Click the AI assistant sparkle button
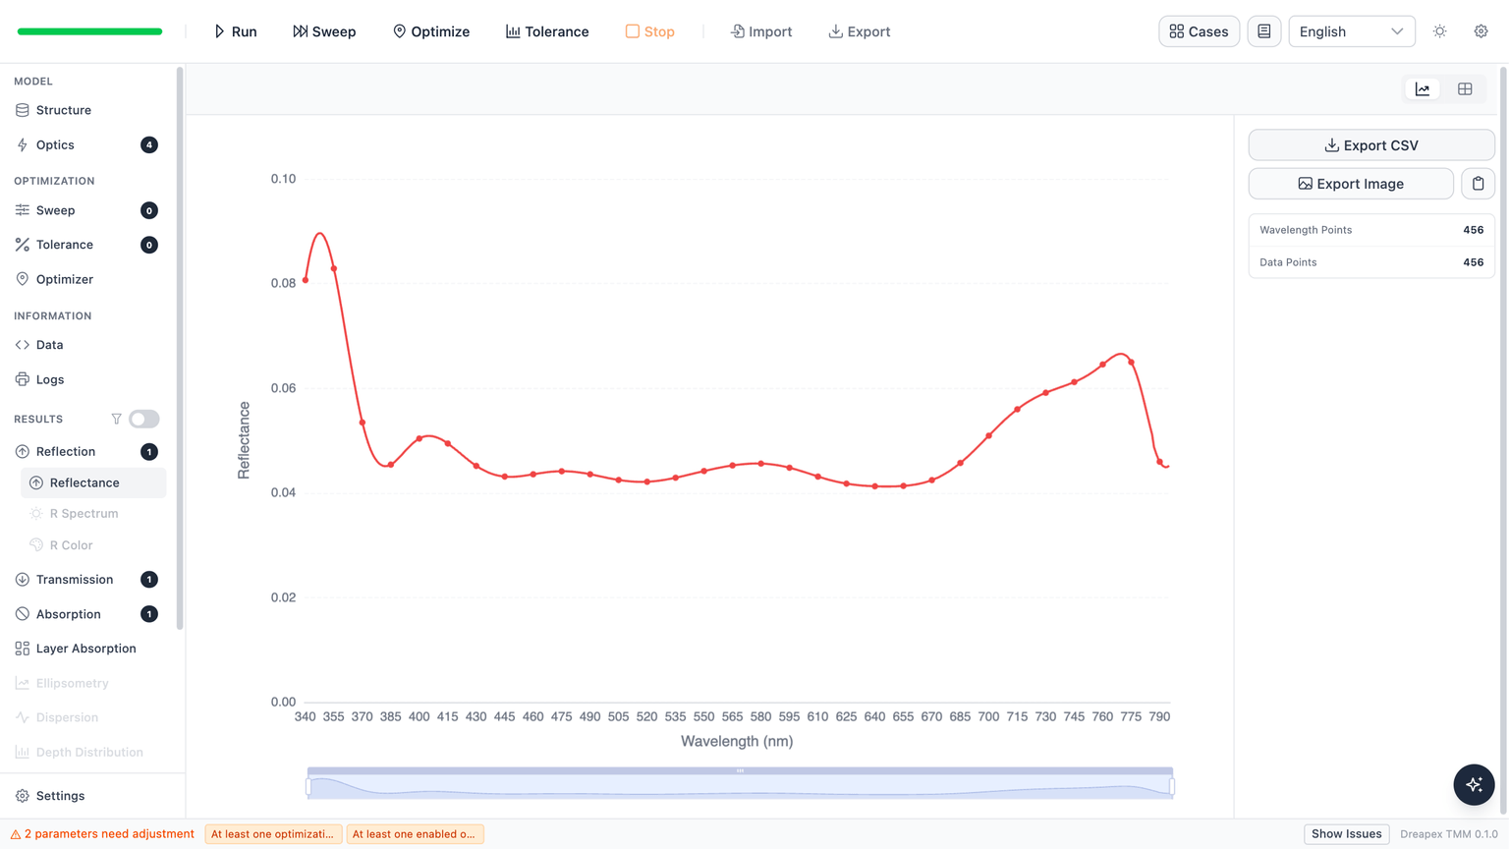1509x849 pixels. point(1474,784)
